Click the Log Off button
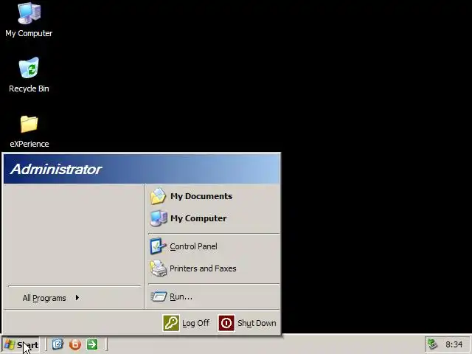Image resolution: width=472 pixels, height=354 pixels. pyautogui.click(x=187, y=323)
